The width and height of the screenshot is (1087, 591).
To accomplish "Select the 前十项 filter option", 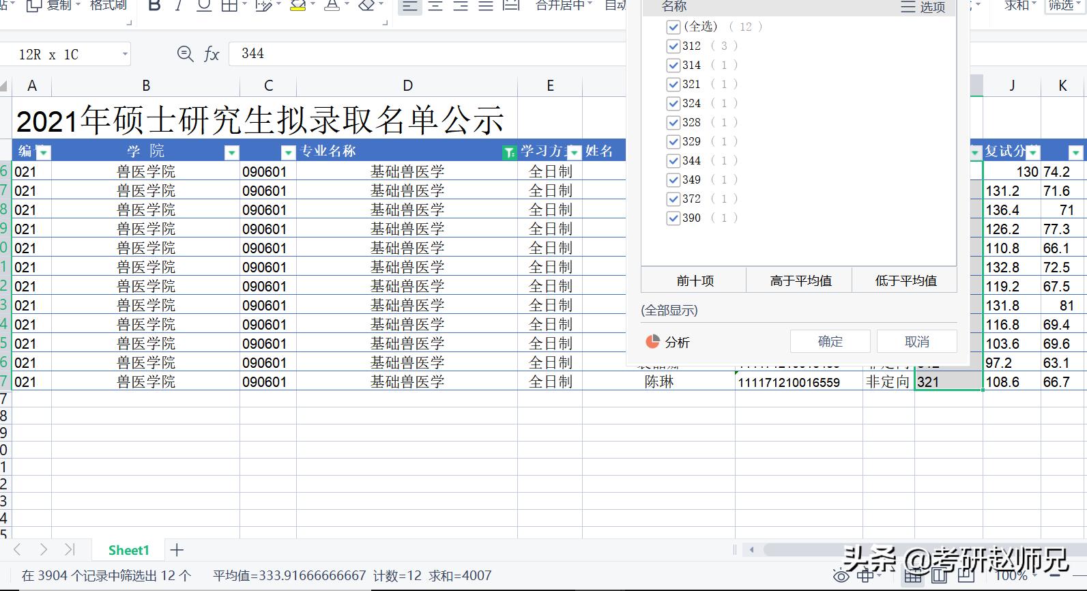I will point(695,280).
